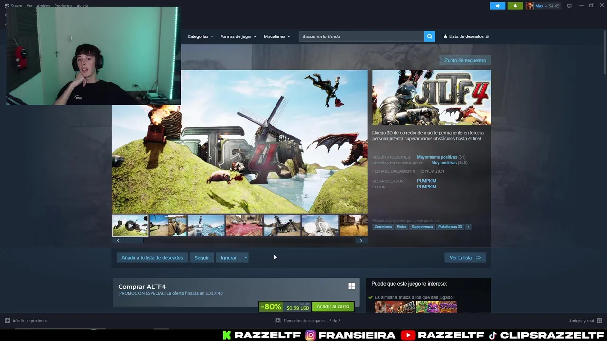Click Añadir a tu lista de deseados
The height and width of the screenshot is (341, 607).
(152, 258)
